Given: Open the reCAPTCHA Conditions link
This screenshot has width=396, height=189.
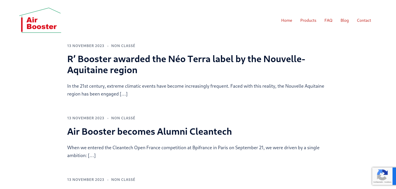Looking at the screenshot, I should pyautogui.click(x=388, y=182).
